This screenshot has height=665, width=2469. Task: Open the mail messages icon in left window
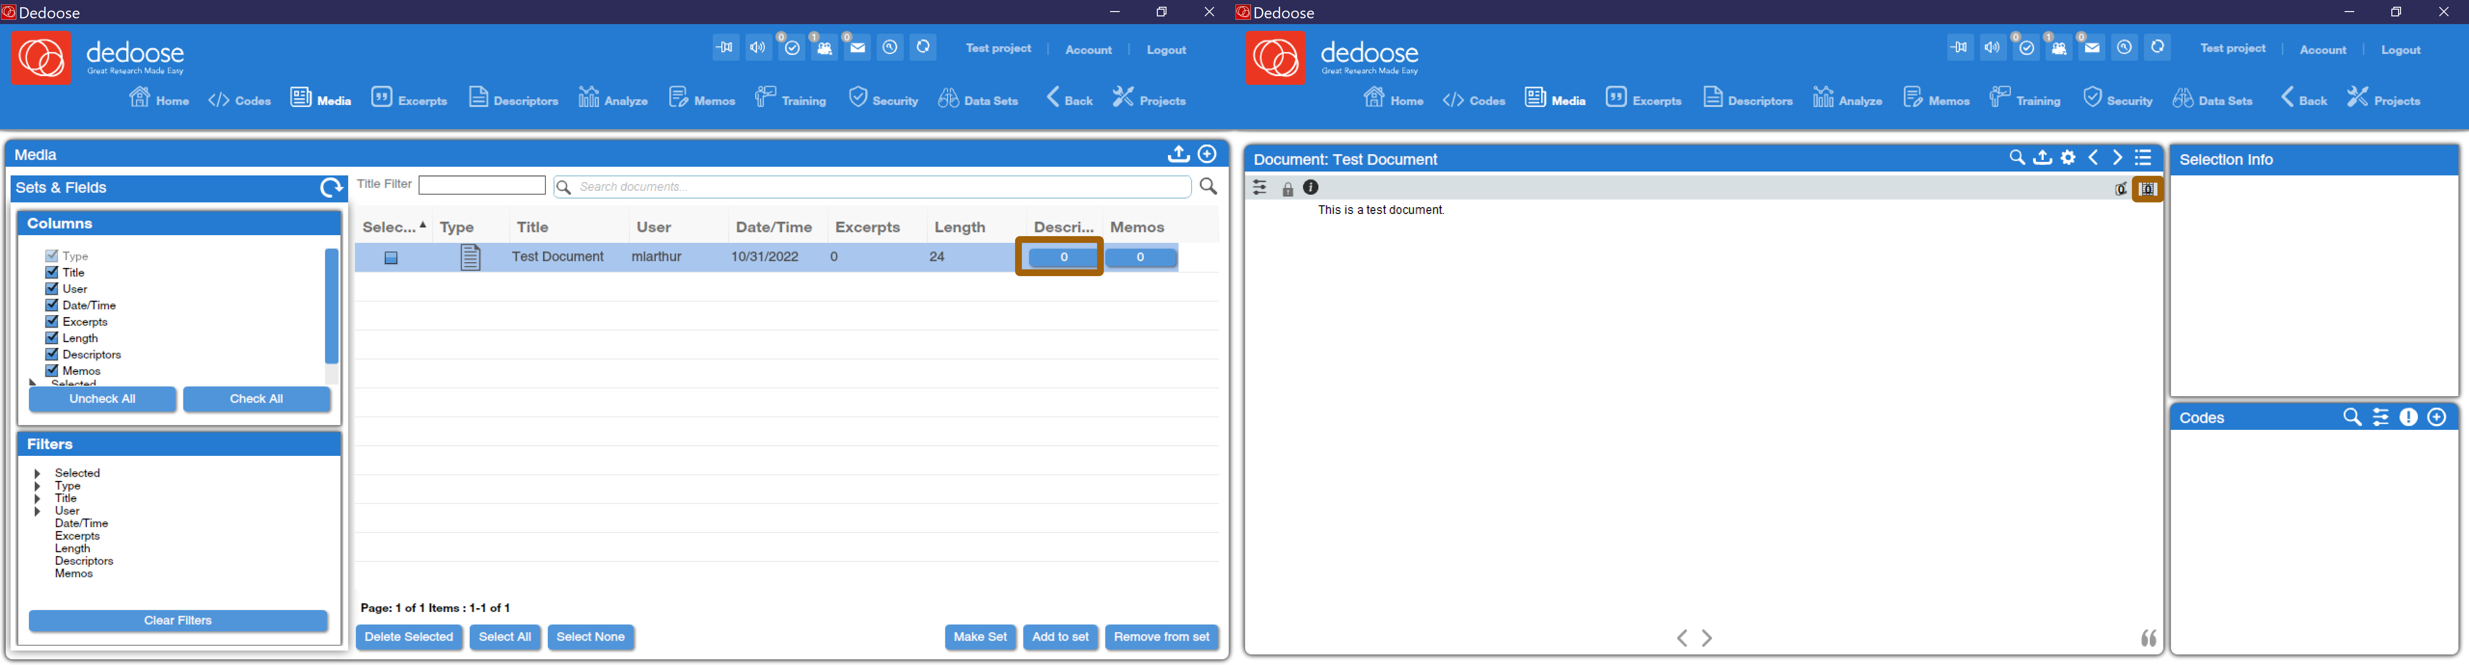857,47
